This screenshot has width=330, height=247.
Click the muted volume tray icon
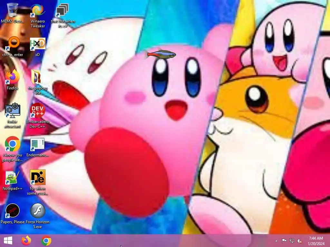point(300,241)
